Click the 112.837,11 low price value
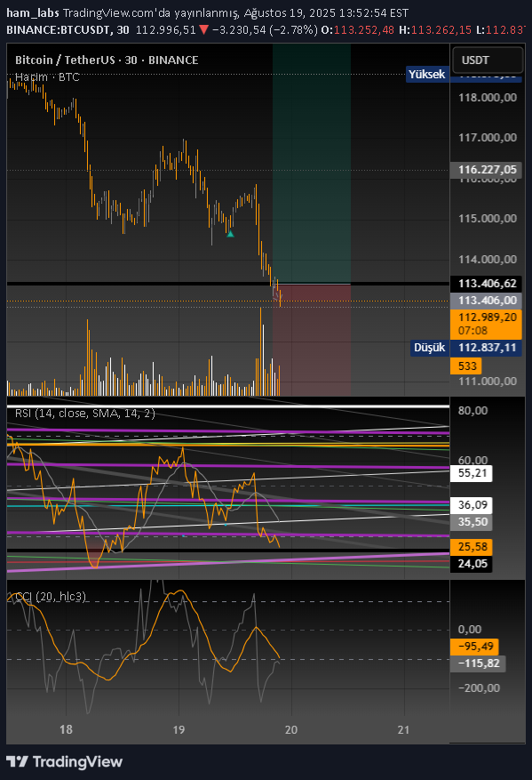 [x=487, y=347]
